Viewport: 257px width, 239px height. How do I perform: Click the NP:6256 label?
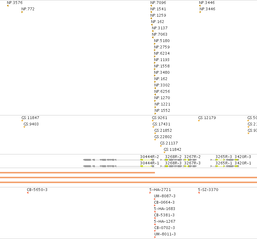click(162, 92)
